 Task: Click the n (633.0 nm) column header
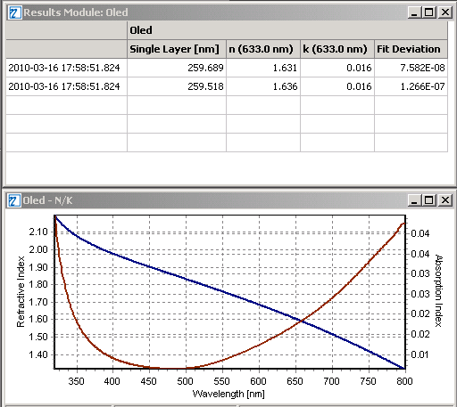263,49
